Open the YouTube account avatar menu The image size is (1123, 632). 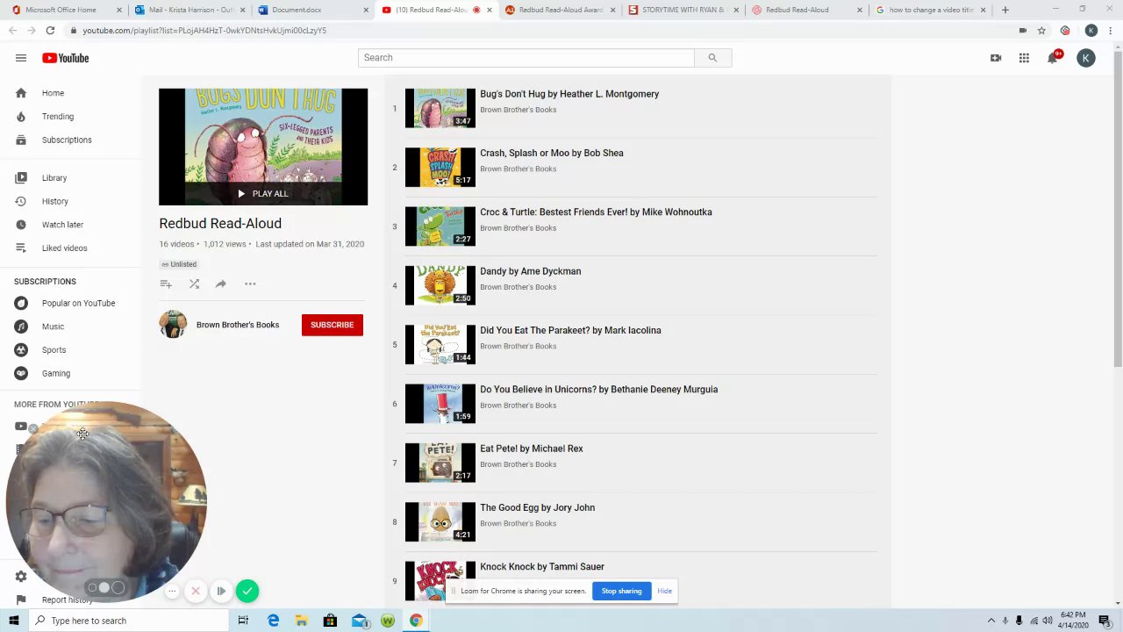pyautogui.click(x=1086, y=58)
